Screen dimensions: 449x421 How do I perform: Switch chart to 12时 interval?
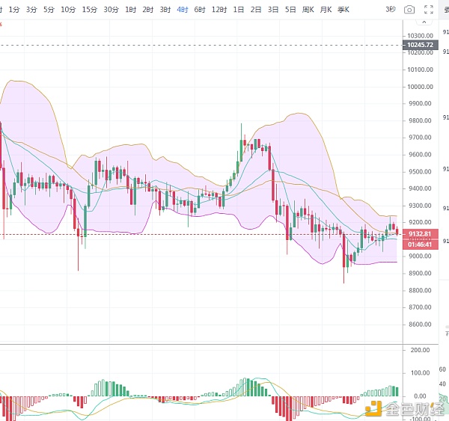(219, 10)
